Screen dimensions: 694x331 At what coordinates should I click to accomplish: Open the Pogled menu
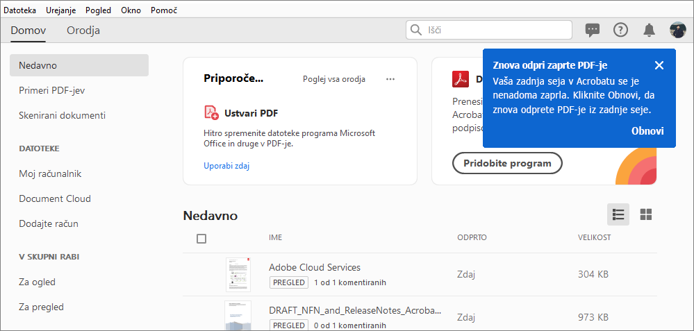(98, 10)
